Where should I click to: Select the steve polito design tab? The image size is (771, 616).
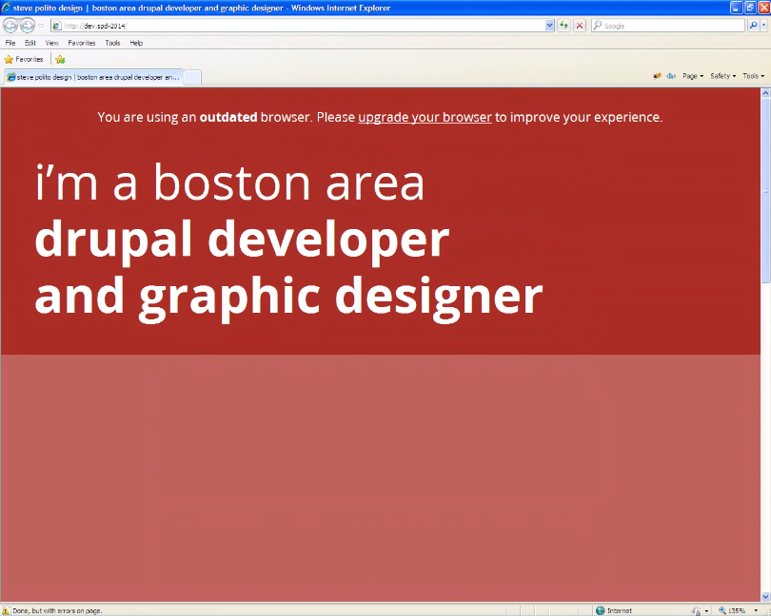coord(93,77)
